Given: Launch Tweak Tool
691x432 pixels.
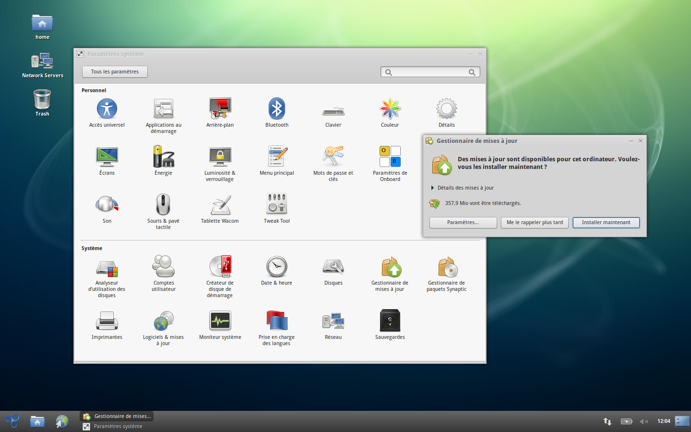Looking at the screenshot, I should click(x=277, y=209).
